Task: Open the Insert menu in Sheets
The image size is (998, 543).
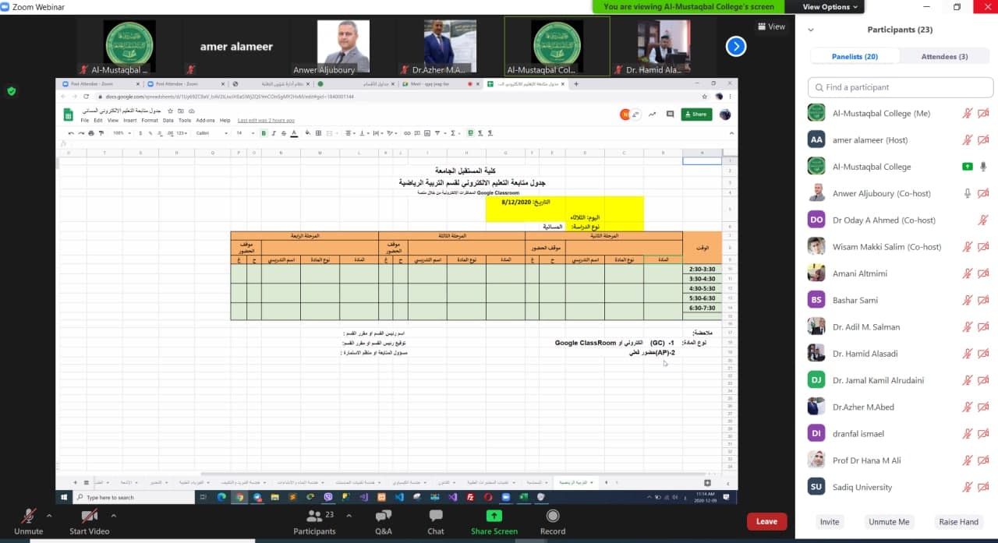Action: click(129, 121)
